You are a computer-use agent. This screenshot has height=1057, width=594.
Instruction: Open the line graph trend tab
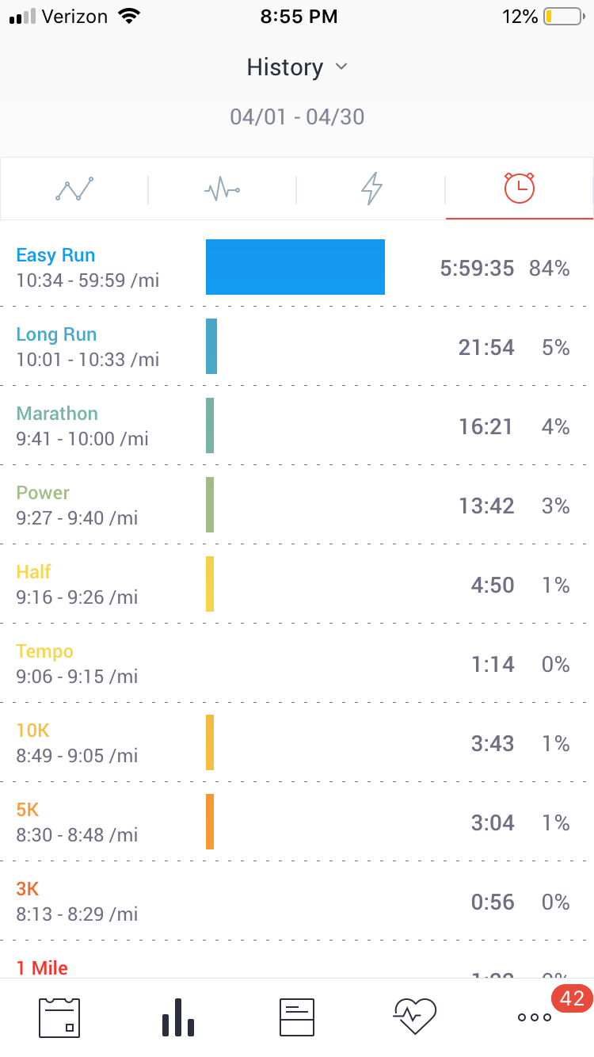[x=74, y=189]
